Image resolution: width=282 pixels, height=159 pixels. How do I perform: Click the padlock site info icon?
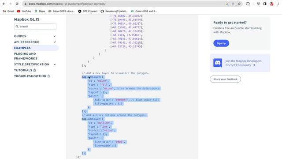tap(26, 4)
